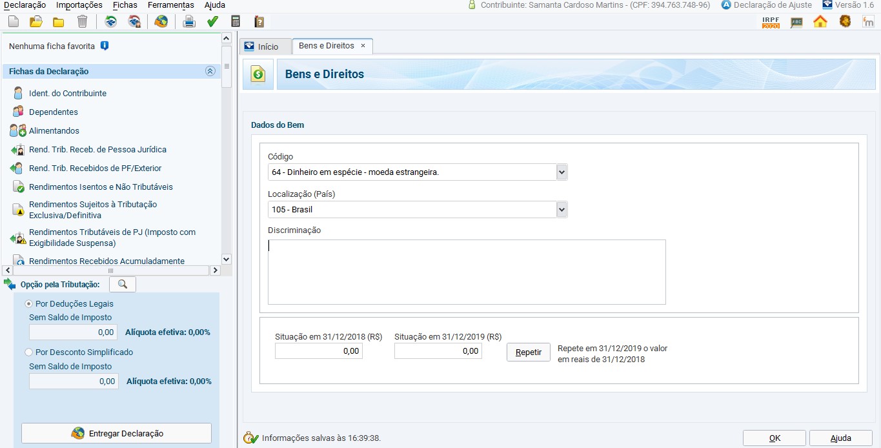Click the contribuinte person icon at top

point(472,5)
